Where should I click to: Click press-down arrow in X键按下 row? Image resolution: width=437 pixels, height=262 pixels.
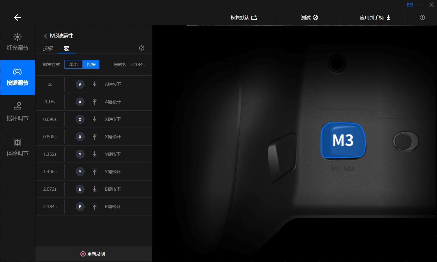95,119
